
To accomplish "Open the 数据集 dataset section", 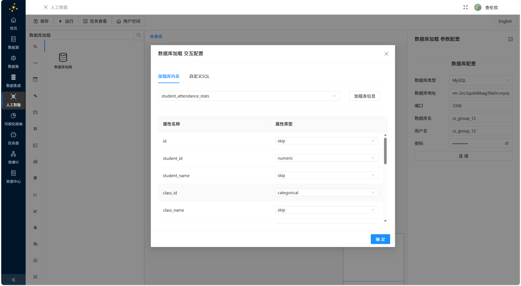I will click(x=13, y=62).
